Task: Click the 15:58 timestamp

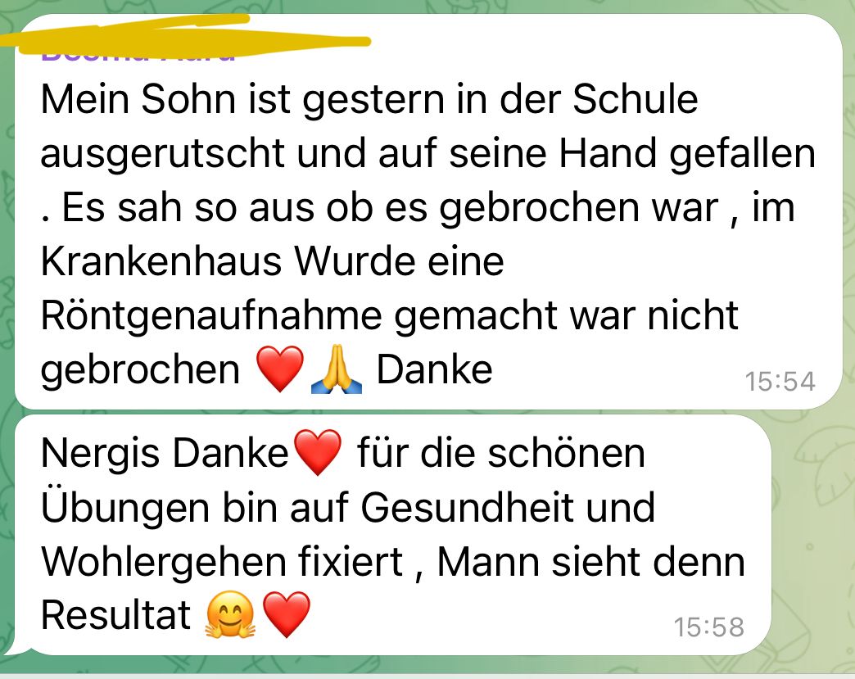Action: coord(709,627)
